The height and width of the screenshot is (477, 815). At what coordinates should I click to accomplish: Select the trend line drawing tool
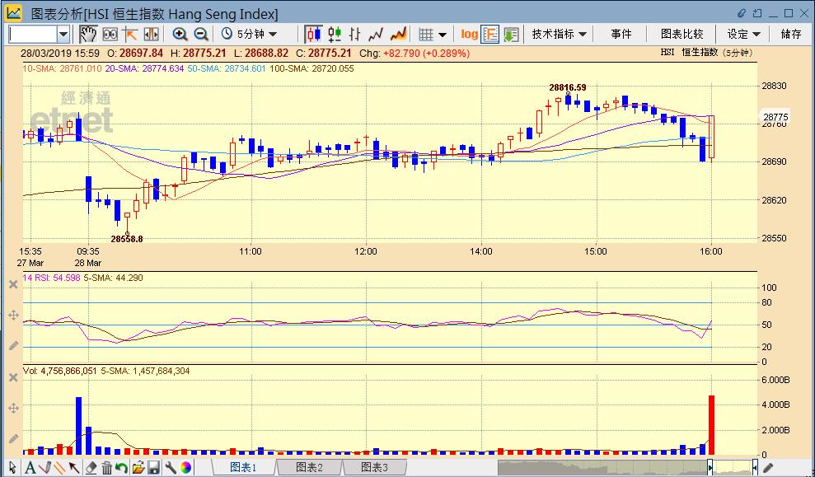(45, 467)
